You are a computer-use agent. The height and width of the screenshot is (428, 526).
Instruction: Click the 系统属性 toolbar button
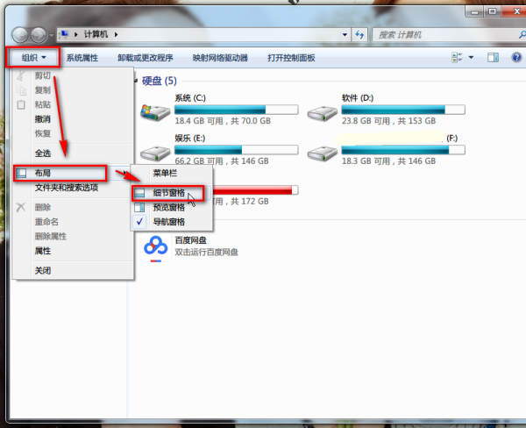[82, 58]
